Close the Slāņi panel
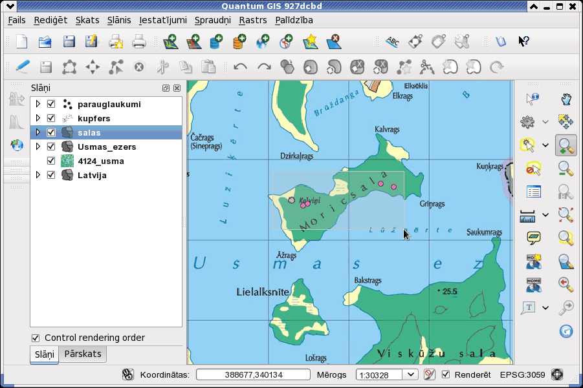The image size is (583, 388). pos(177,88)
